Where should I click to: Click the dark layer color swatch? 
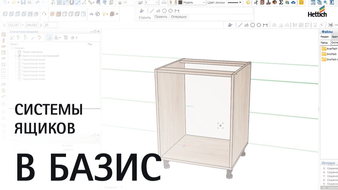(180, 3)
